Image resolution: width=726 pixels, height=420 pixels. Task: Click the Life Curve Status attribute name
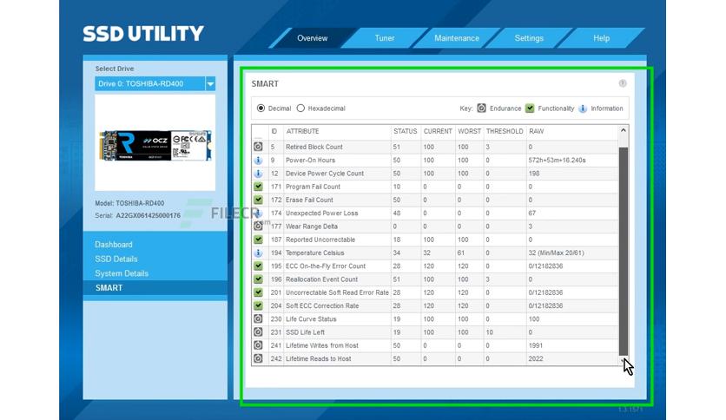click(311, 319)
